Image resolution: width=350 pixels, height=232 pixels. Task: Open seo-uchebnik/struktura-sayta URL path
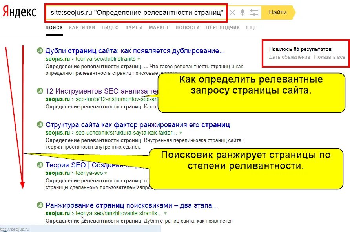pyautogui.click(x=127, y=133)
